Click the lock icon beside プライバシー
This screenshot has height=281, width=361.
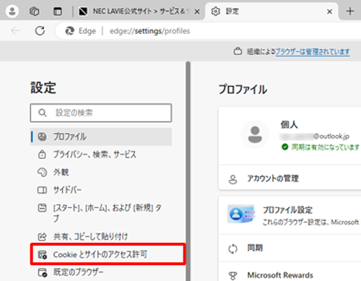[42, 155]
